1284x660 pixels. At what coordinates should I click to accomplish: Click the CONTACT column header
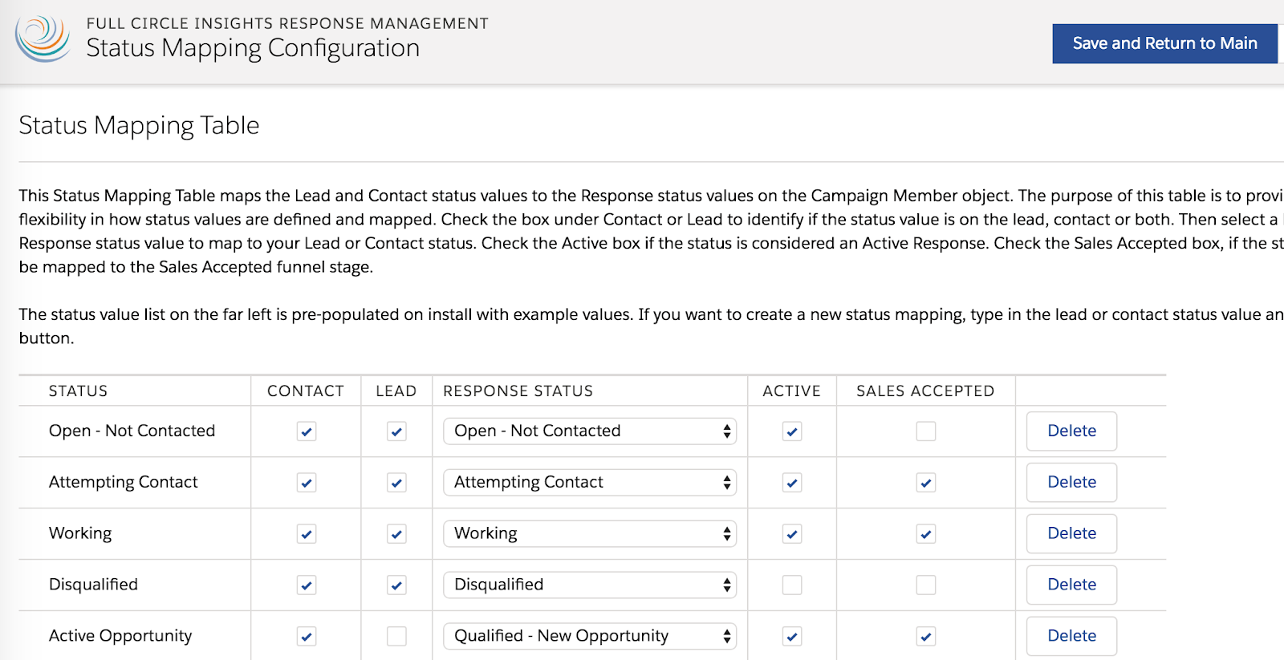pyautogui.click(x=306, y=391)
